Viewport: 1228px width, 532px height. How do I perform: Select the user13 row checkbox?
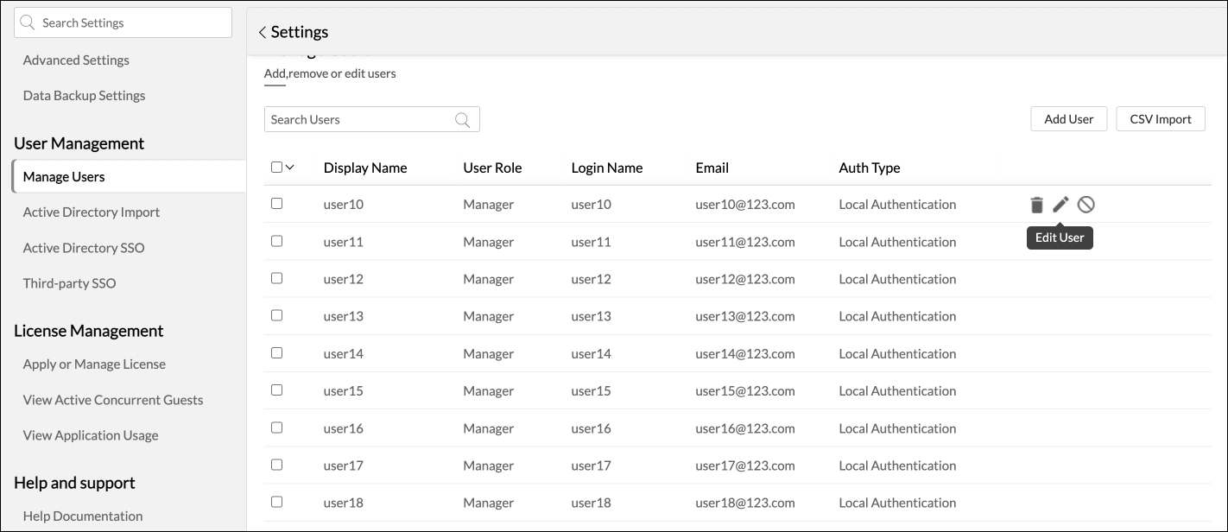[276, 315]
